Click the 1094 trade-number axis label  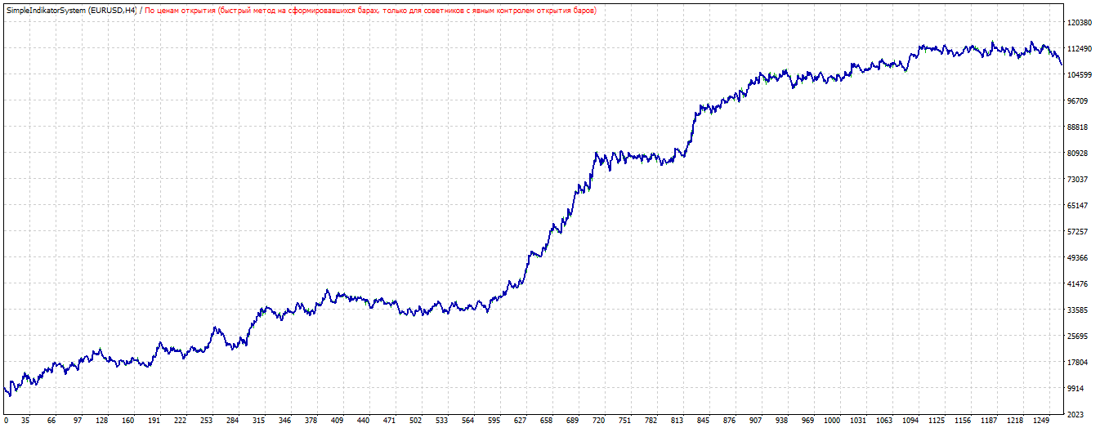(x=910, y=421)
